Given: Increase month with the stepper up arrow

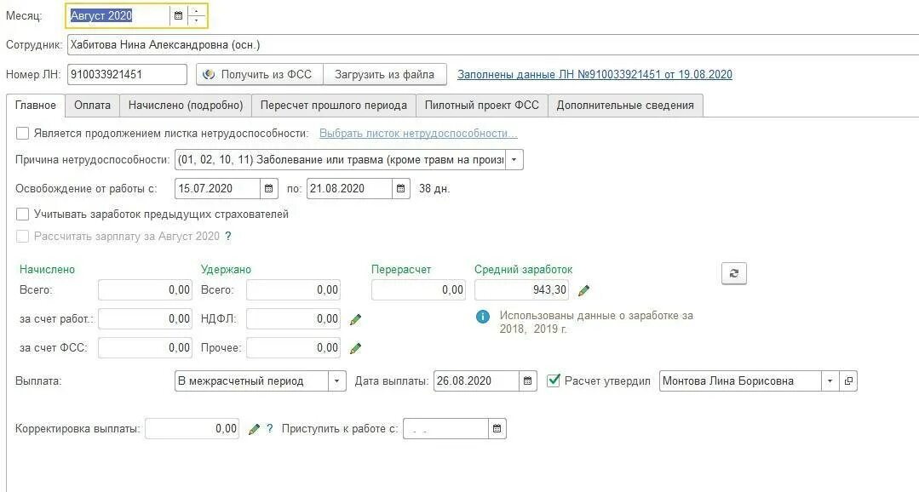Looking at the screenshot, I should click(197, 11).
